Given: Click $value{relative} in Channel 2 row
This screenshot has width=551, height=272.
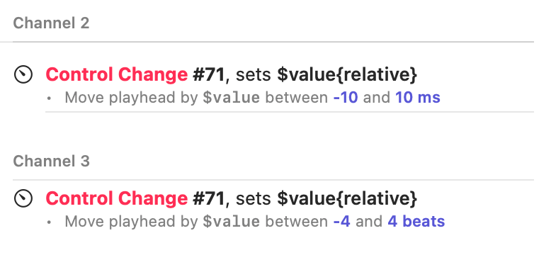Looking at the screenshot, I should click(347, 74).
